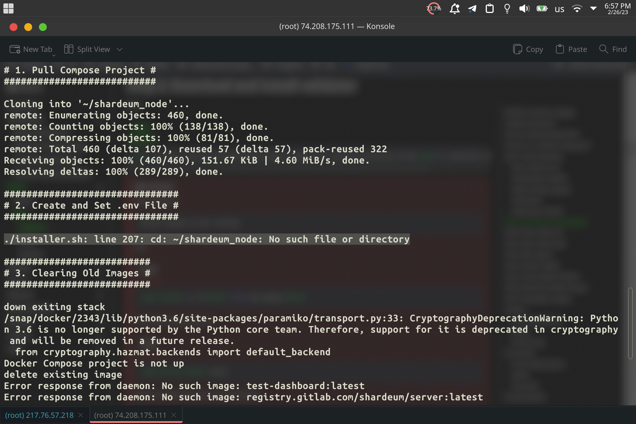Open the application launcher grid

8,8
